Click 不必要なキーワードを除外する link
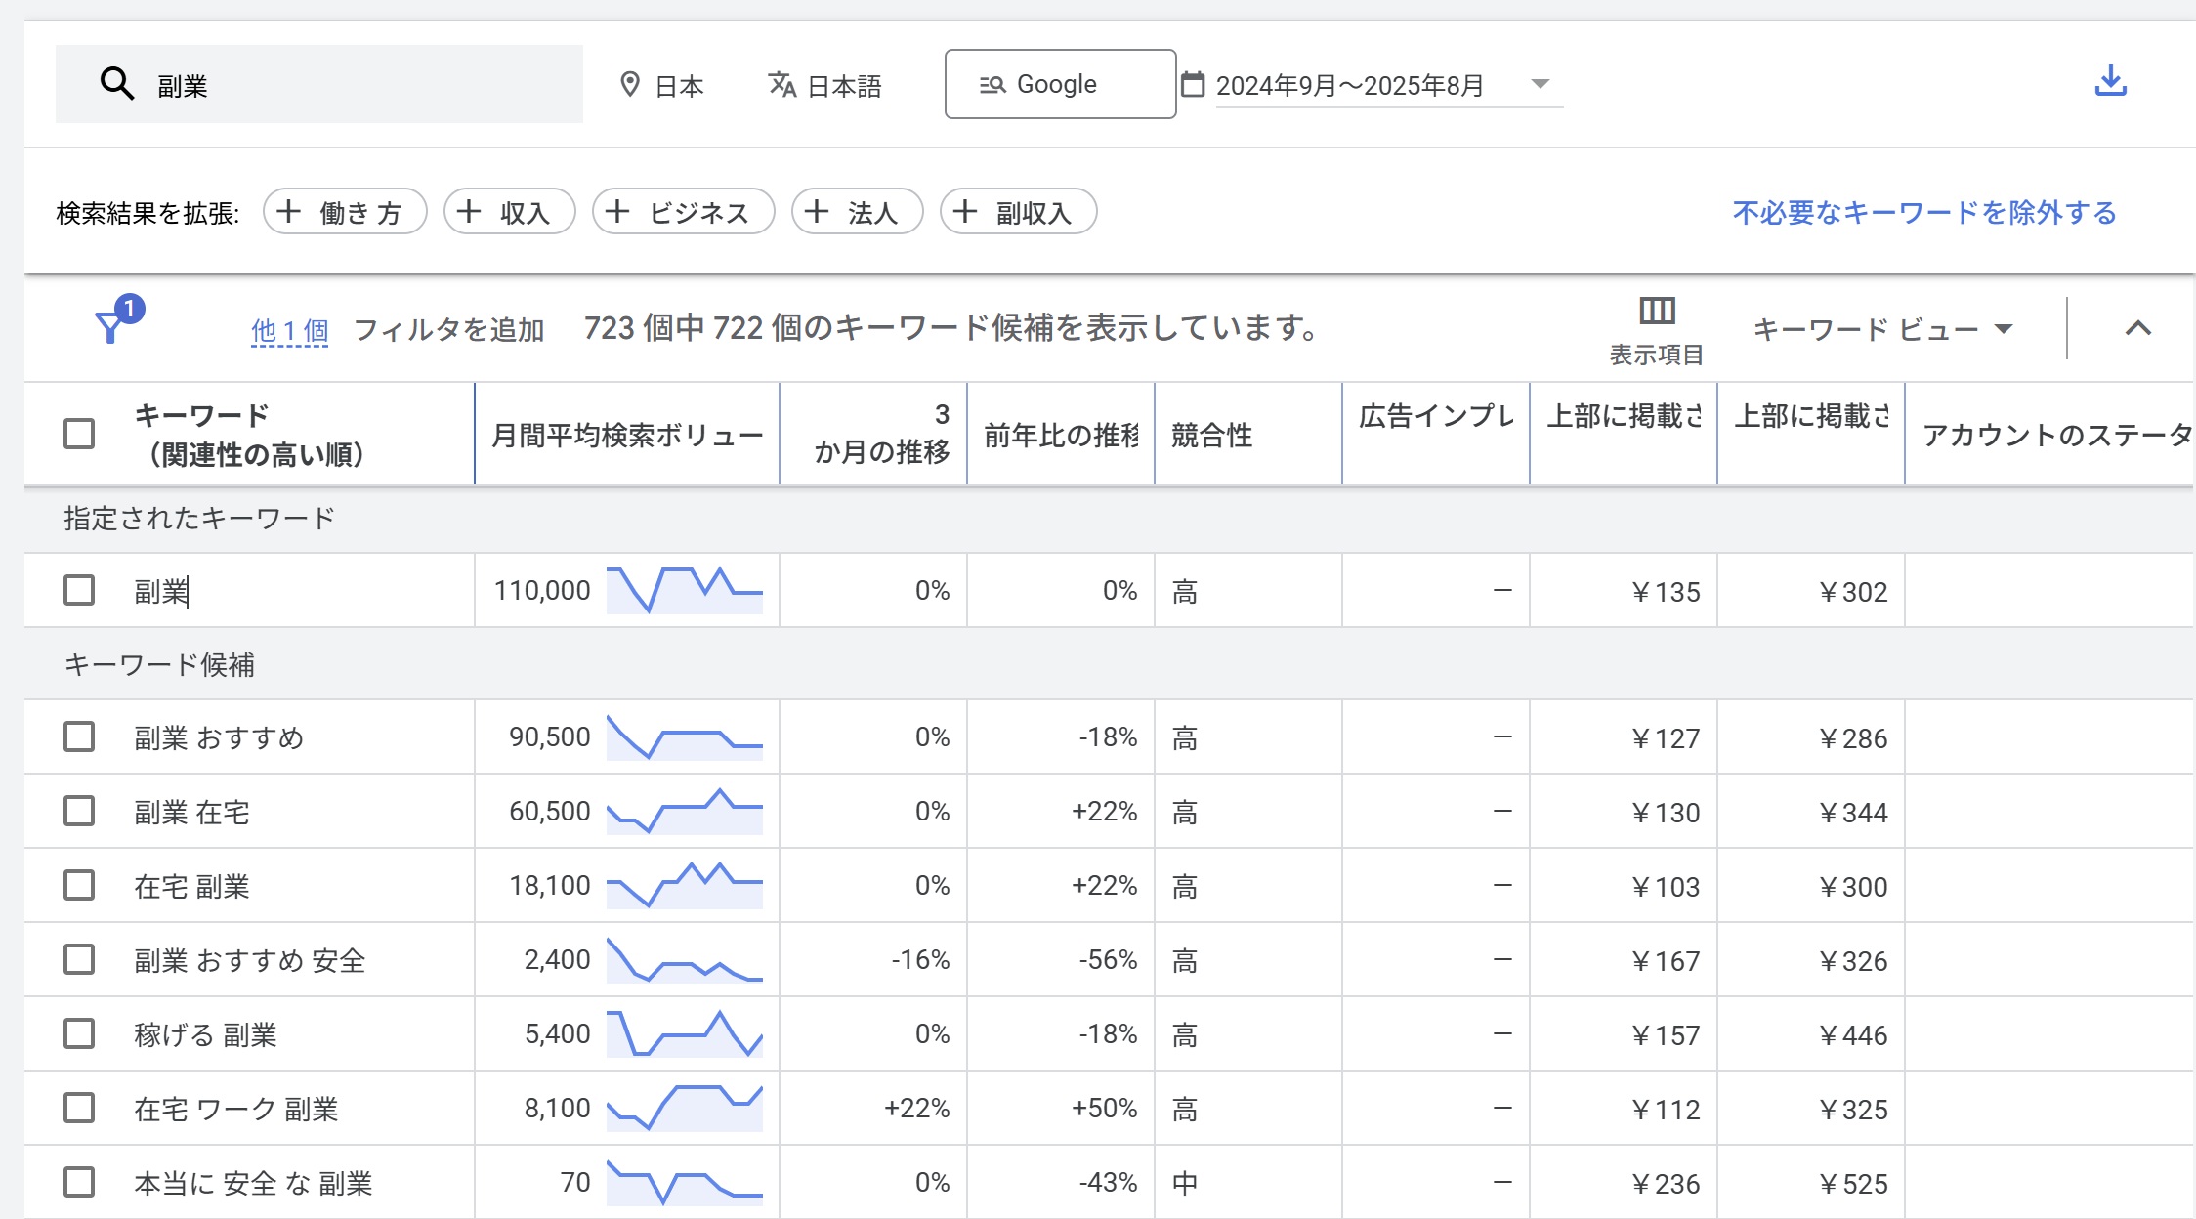 pos(1923,212)
